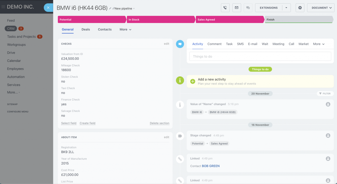337x184 pixels.
Task: Click tag icon beside Stage changed entry
Action: [x=180, y=136]
